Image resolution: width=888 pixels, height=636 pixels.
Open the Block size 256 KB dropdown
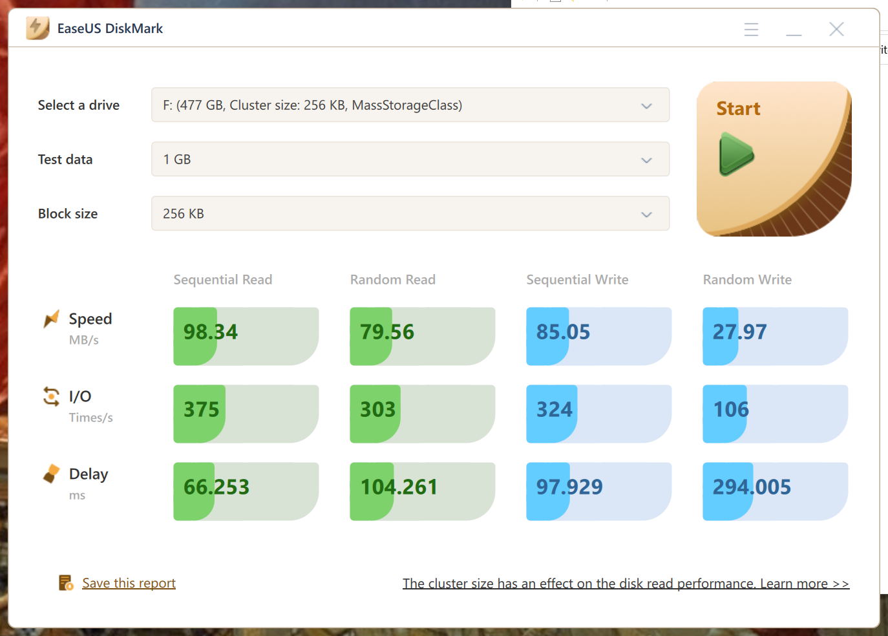pos(410,213)
